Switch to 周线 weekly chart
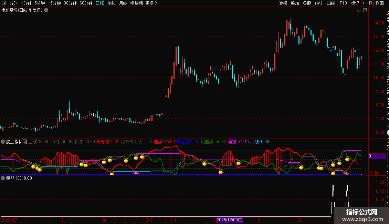This screenshot has height=224, width=389. pos(112,3)
